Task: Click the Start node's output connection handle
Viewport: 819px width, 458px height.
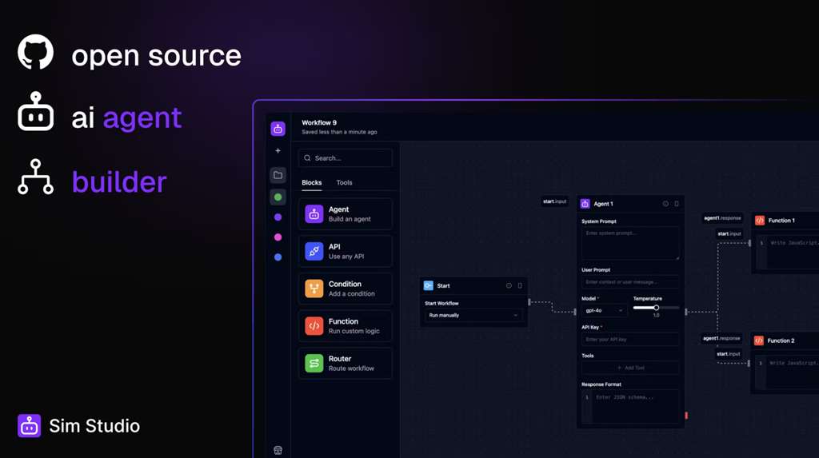Action: click(x=529, y=302)
